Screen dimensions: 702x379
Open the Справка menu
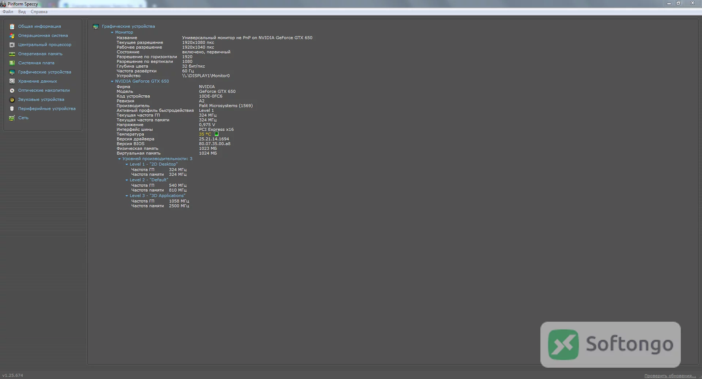pos(39,12)
